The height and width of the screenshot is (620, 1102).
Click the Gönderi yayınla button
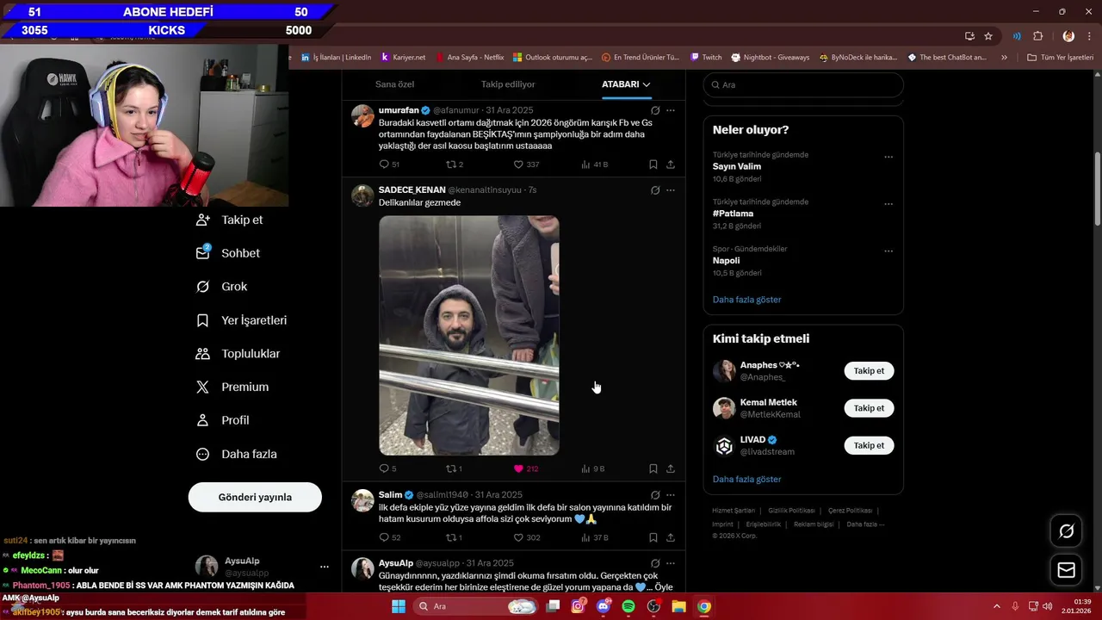(x=255, y=497)
